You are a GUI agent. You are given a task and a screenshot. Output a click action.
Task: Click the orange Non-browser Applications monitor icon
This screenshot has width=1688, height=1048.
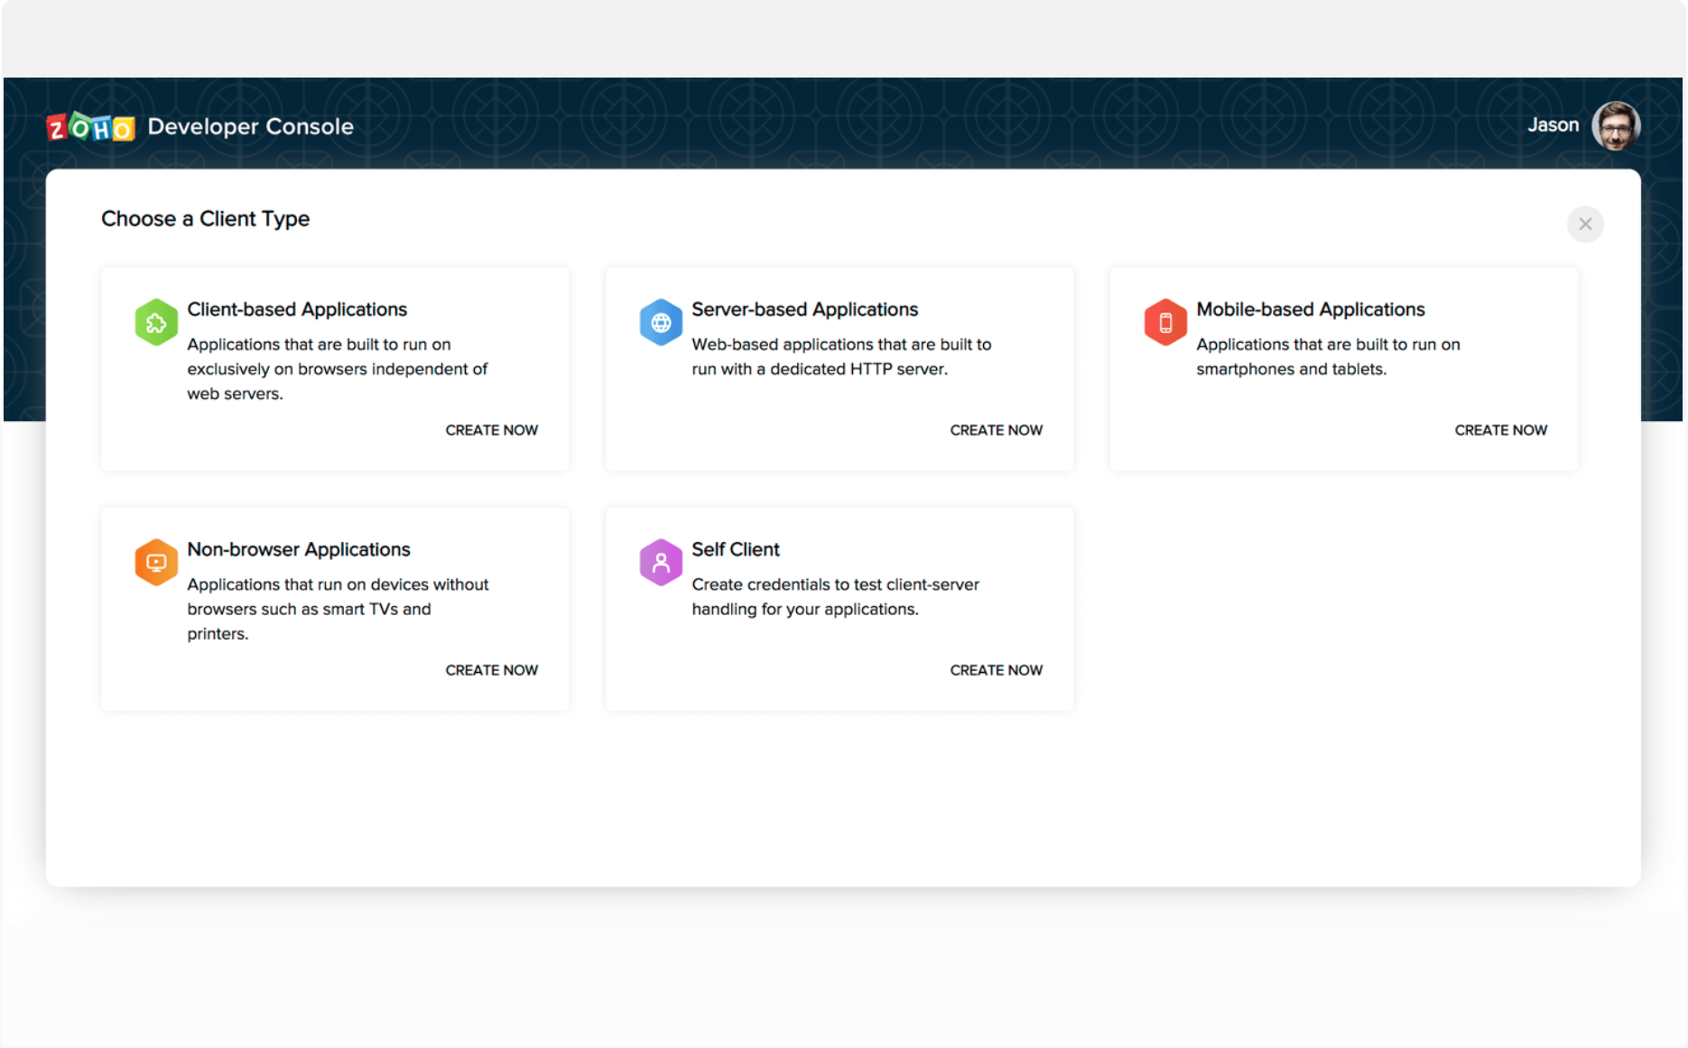tap(156, 562)
